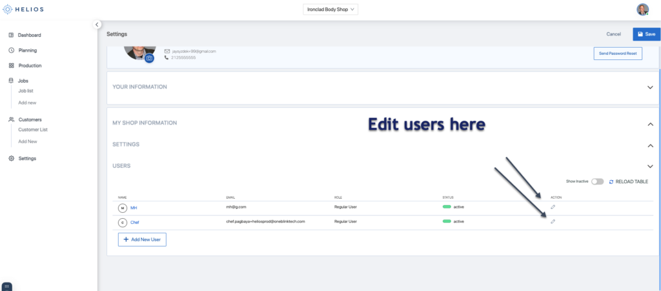This screenshot has width=661, height=291.
Task: Toggle the Users section chevron
Action: point(650,166)
